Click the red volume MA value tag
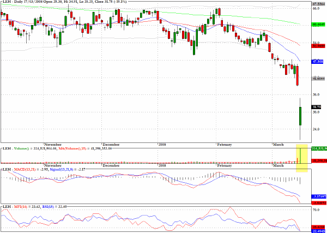Screen dimensions: 327x233 [x=319, y=161]
